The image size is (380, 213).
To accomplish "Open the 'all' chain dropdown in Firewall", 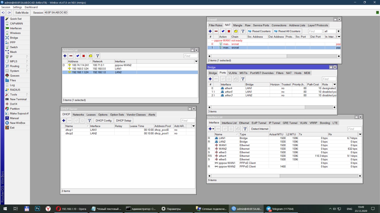I will pos(338,31).
